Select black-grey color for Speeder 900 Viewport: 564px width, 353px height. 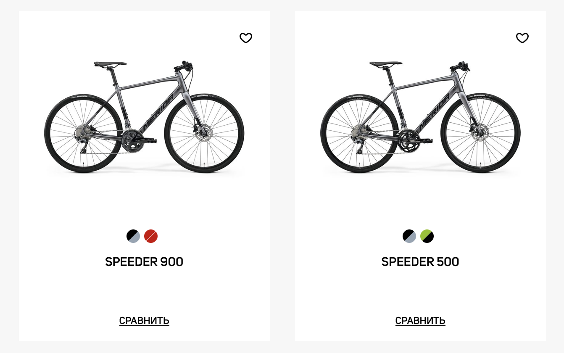pyautogui.click(x=133, y=236)
